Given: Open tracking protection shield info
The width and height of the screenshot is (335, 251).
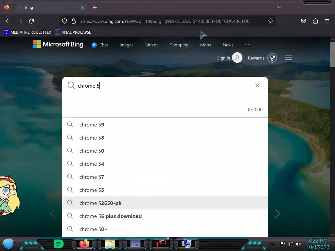Looking at the screenshot, I should coord(64,21).
